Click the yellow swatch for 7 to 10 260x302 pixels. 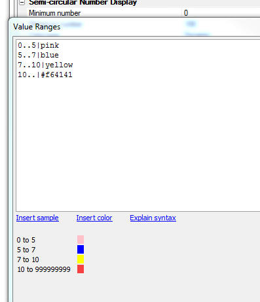(81, 260)
